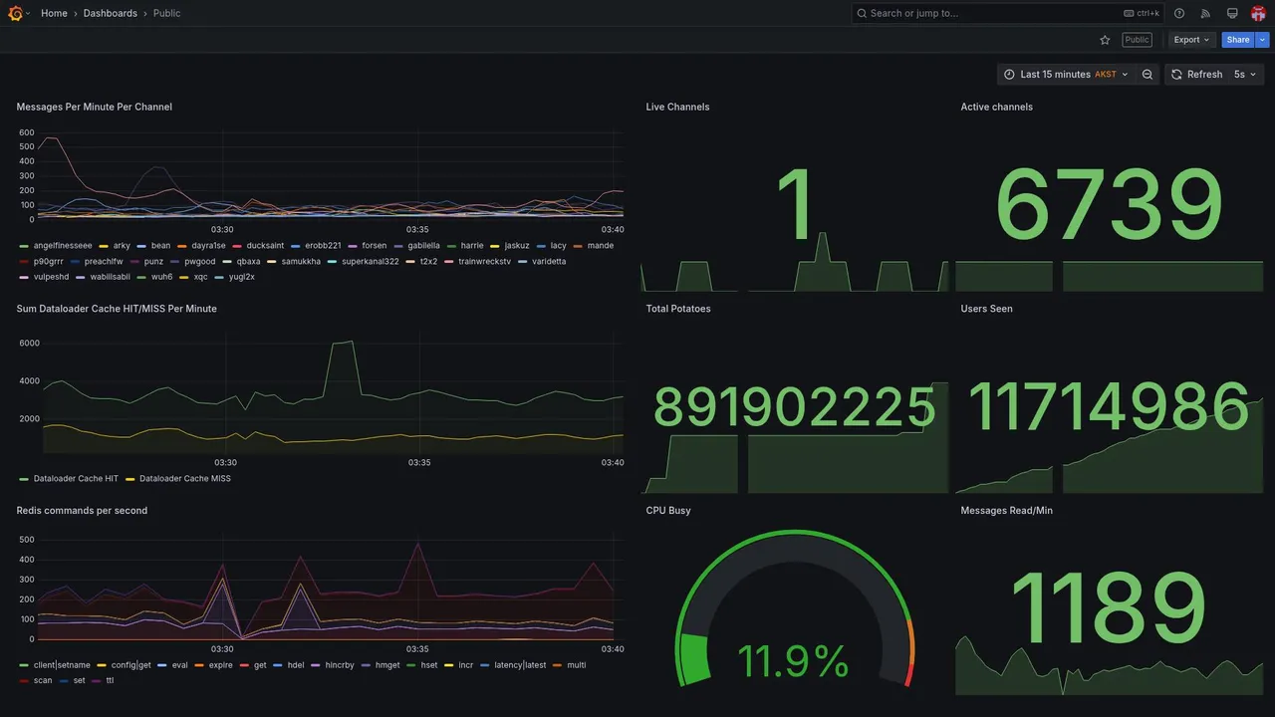
Task: Click the monitor icon in top bar
Action: [1232, 13]
